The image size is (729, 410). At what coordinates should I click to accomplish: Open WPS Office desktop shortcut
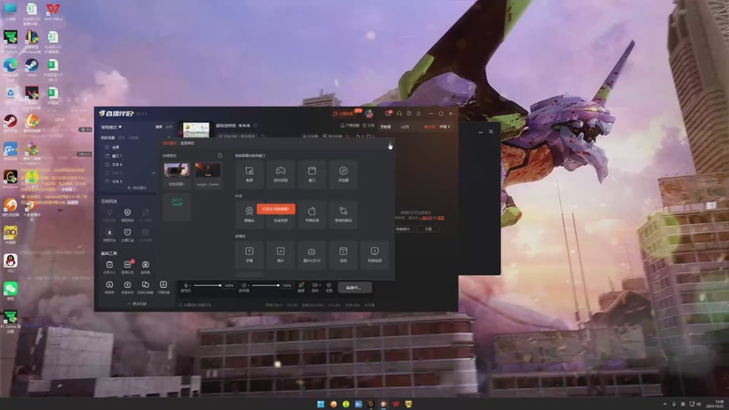point(53,12)
